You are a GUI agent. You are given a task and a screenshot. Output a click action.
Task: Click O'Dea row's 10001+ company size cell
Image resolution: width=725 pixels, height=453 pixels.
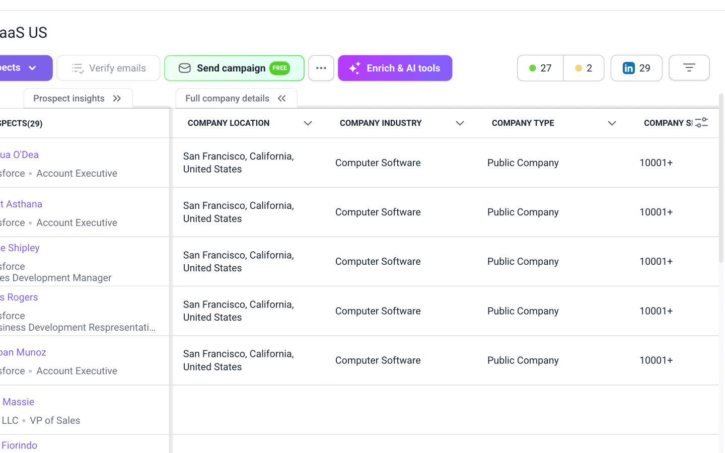click(x=656, y=163)
